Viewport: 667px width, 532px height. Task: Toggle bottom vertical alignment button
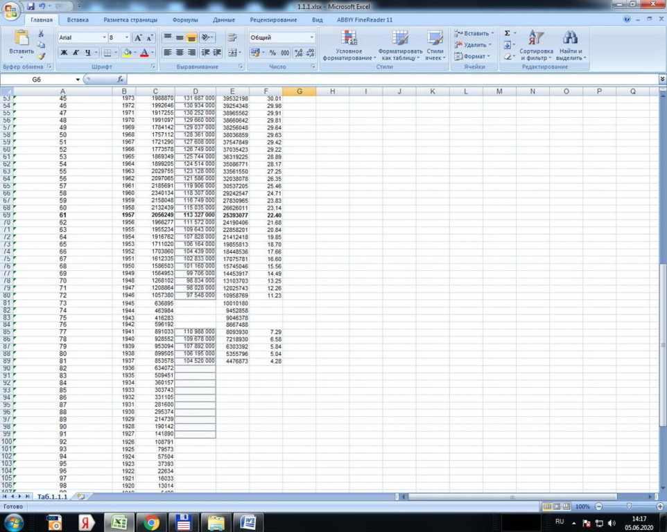click(x=192, y=37)
